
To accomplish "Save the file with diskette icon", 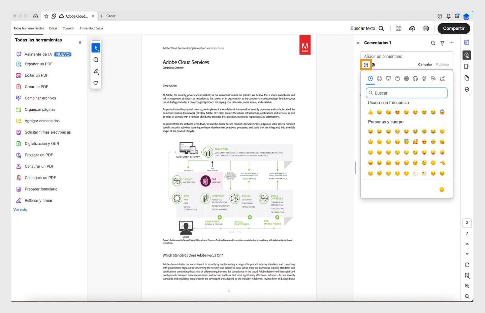I will pos(398,29).
